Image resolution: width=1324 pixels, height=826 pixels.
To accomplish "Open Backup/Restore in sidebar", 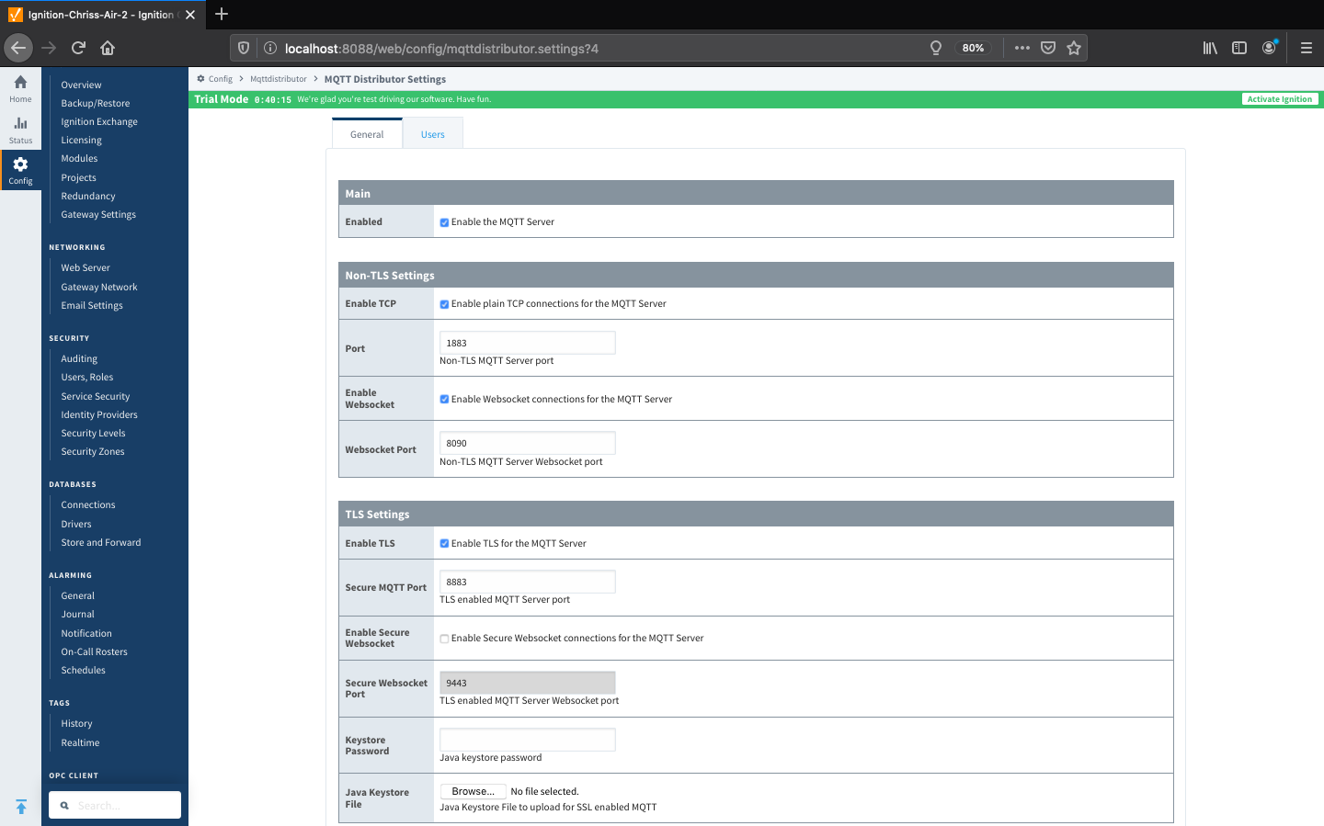I will [x=96, y=103].
